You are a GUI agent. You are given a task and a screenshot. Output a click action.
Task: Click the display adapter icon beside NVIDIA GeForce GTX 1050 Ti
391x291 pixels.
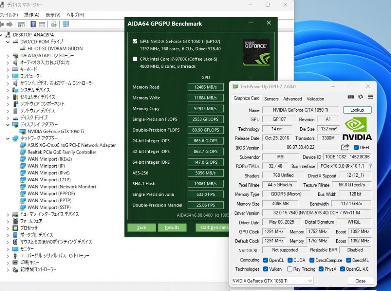pyautogui.click(x=23, y=131)
